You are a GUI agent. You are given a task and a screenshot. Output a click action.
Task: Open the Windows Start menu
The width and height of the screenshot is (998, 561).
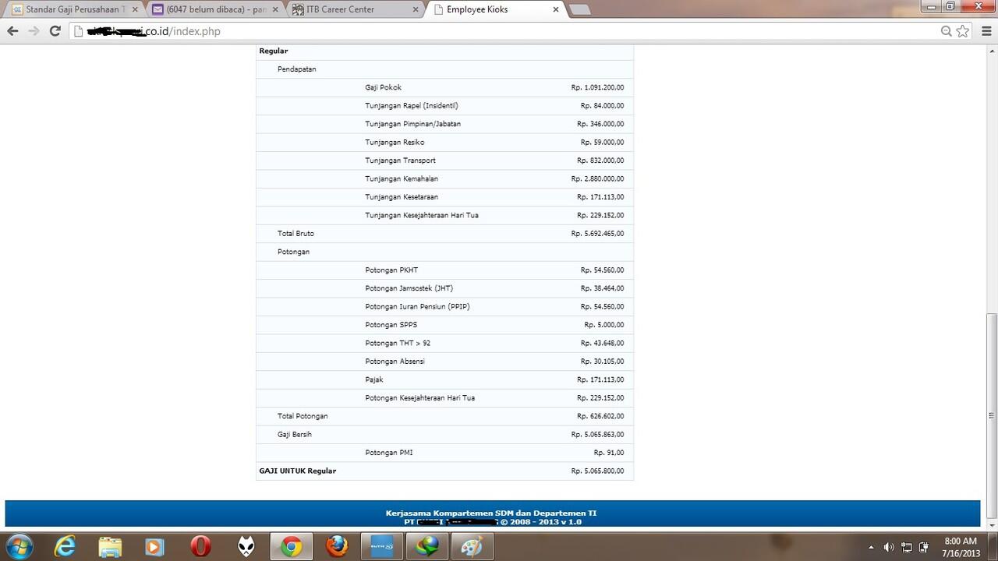(x=19, y=546)
